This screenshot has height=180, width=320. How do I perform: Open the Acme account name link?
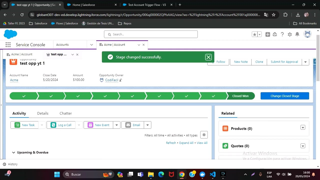(14, 80)
